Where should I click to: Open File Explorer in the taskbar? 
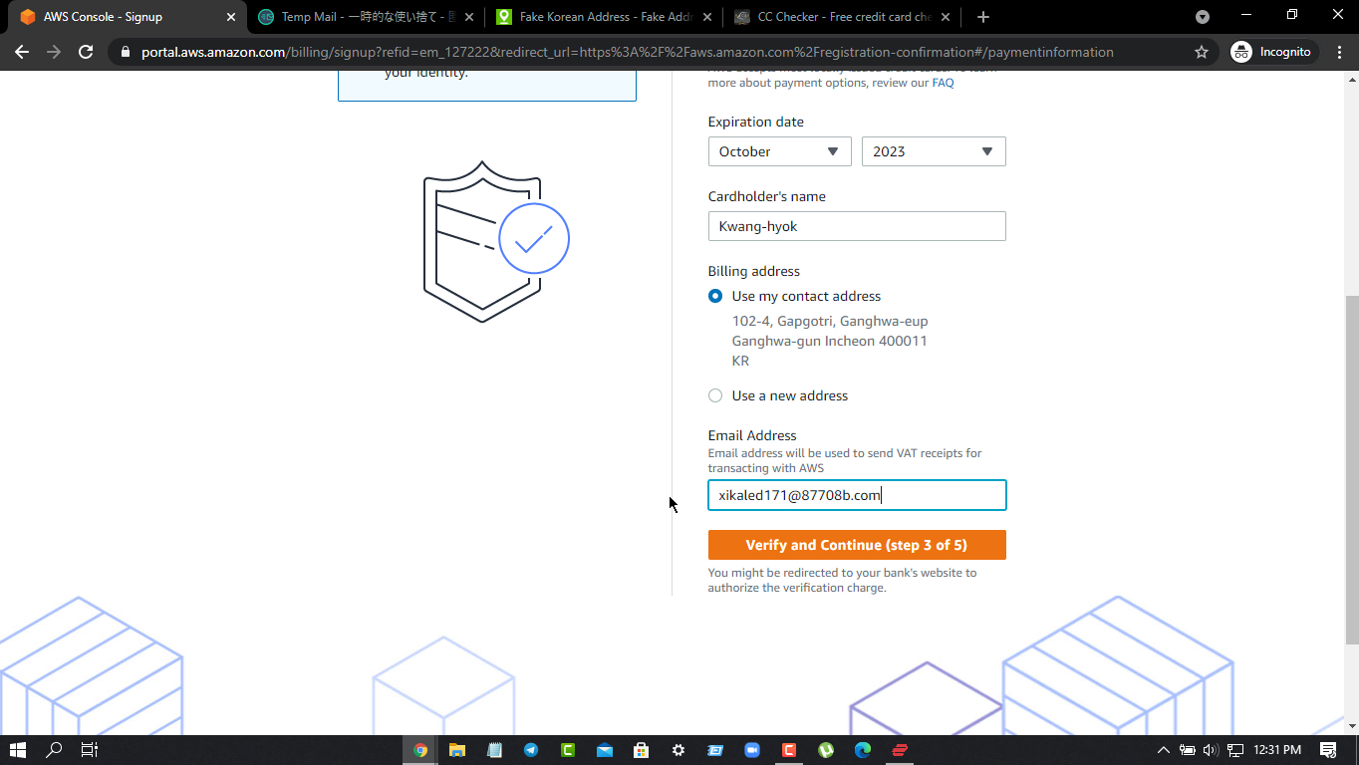(457, 750)
